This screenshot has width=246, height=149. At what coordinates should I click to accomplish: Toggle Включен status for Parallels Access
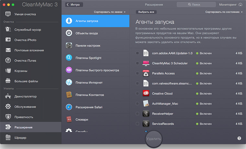(204, 73)
